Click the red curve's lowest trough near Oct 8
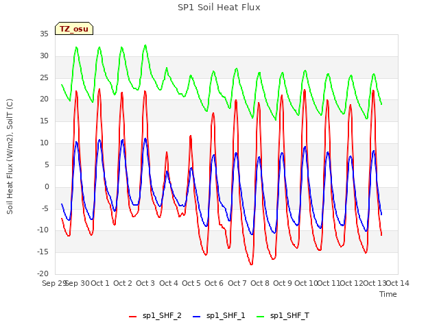Image resolution: width=439 pixels, height=329 pixels. click(252, 264)
